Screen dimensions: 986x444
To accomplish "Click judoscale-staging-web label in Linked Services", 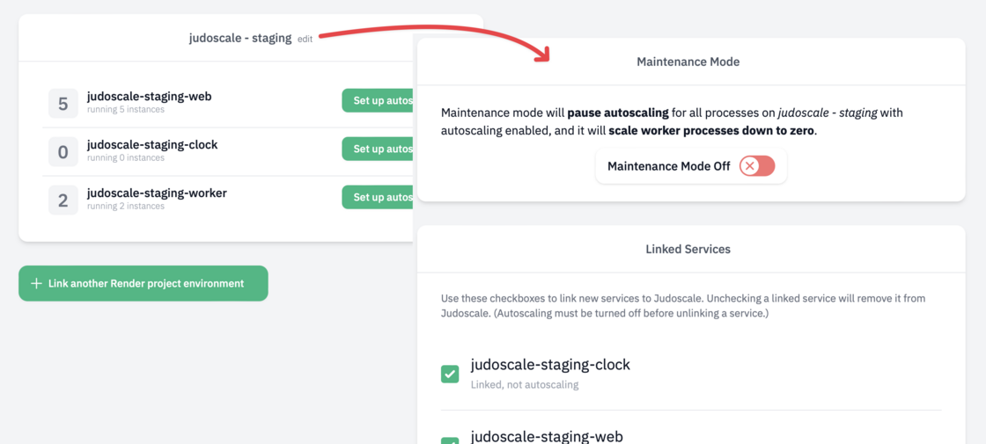I will 547,436.
